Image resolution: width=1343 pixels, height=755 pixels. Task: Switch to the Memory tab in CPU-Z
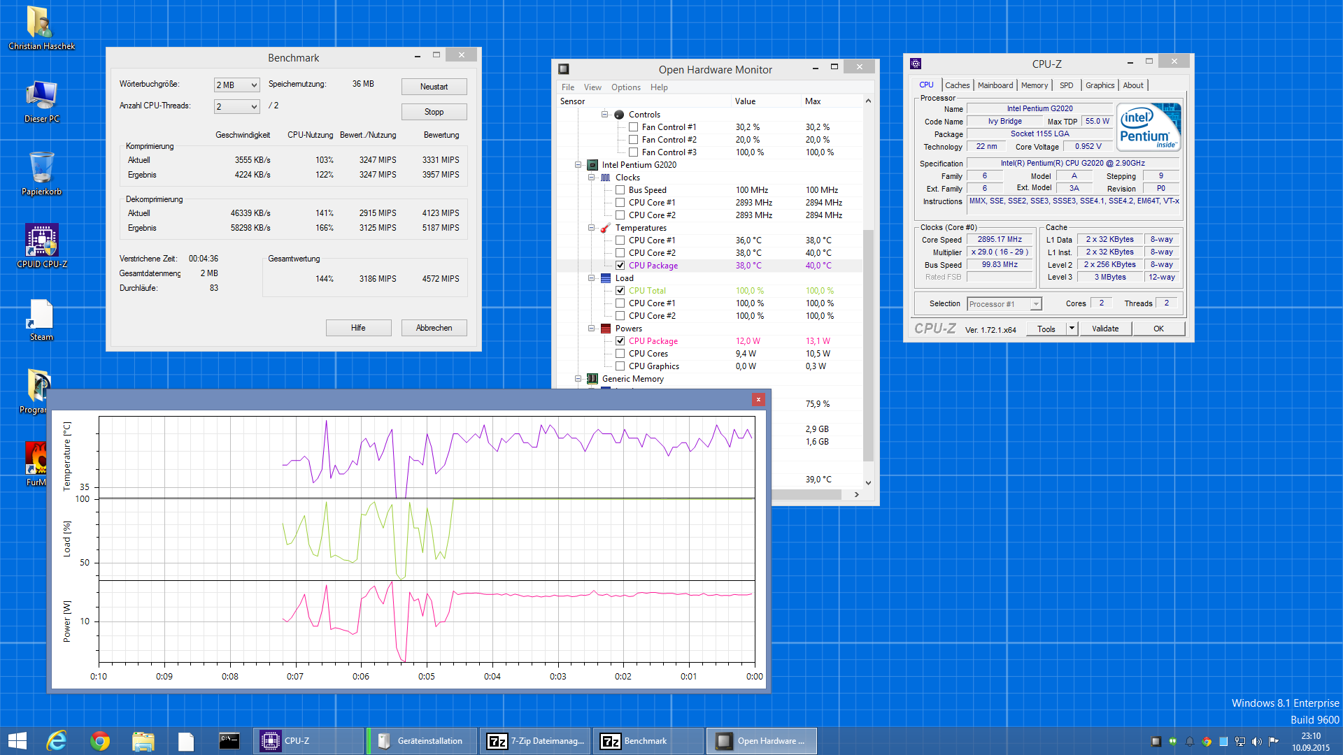coord(1034,85)
